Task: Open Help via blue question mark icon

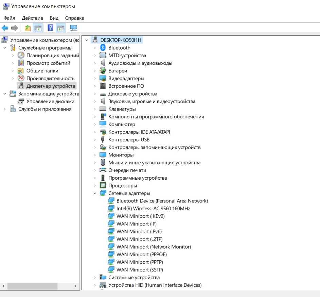Action: pyautogui.click(x=50, y=28)
